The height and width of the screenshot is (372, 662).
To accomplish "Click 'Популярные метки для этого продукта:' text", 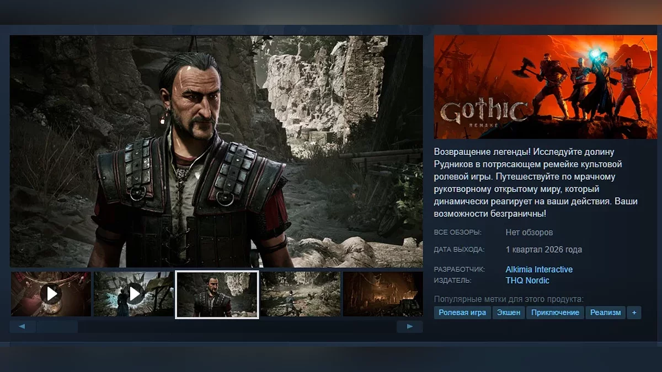I will 509,299.
